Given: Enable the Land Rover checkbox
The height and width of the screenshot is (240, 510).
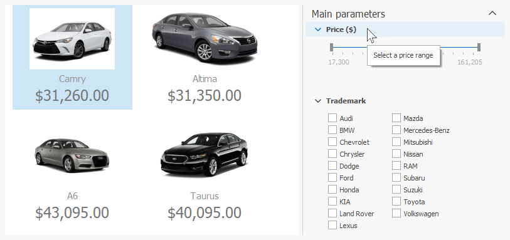Looking at the screenshot, I should click(332, 214).
